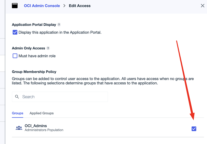Open help for Application Portal Display
207x144 pixels.
coord(59,25)
